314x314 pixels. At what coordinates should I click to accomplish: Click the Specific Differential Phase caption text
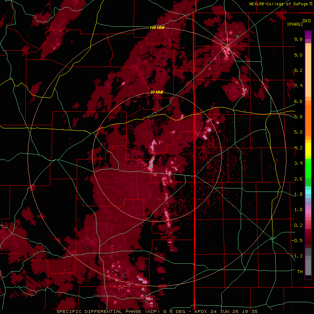pyautogui.click(x=157, y=312)
